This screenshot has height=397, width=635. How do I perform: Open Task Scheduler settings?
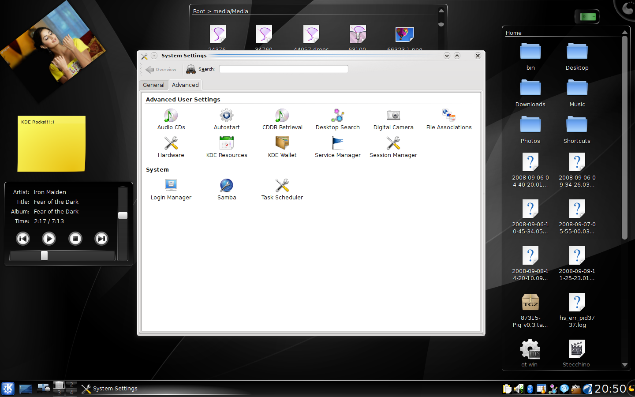click(x=282, y=190)
